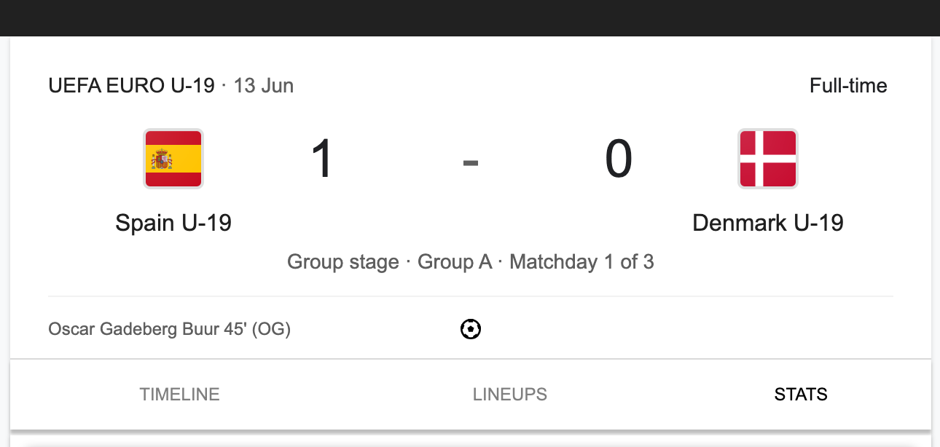Open the Spain U-19 team name

(x=173, y=222)
